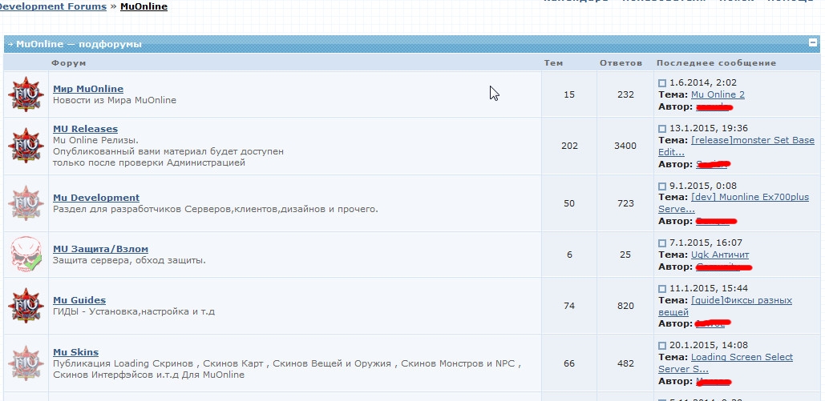
Task: Click the MuOnline breadcrumb title
Action: click(144, 7)
